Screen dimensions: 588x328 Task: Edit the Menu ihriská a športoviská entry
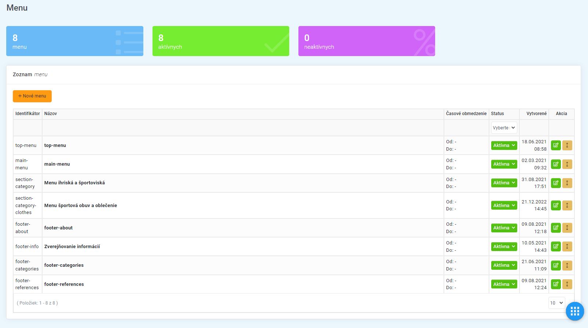tap(556, 183)
